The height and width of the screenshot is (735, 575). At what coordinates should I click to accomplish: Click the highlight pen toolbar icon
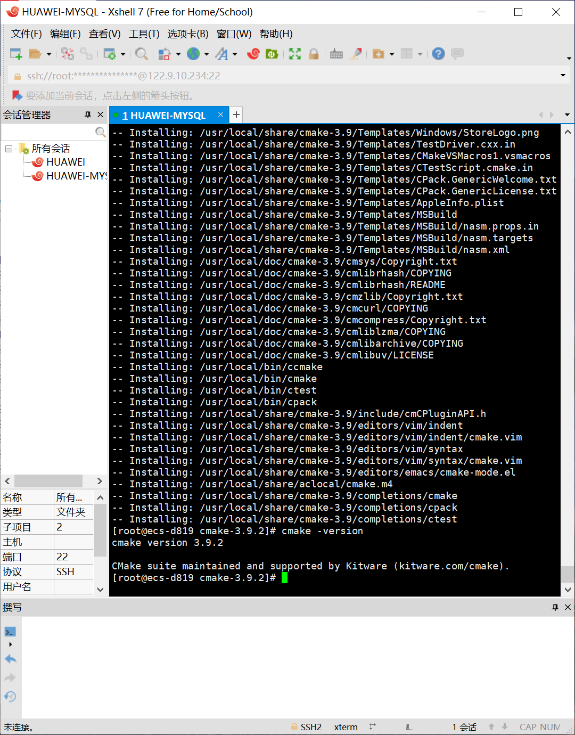(356, 53)
